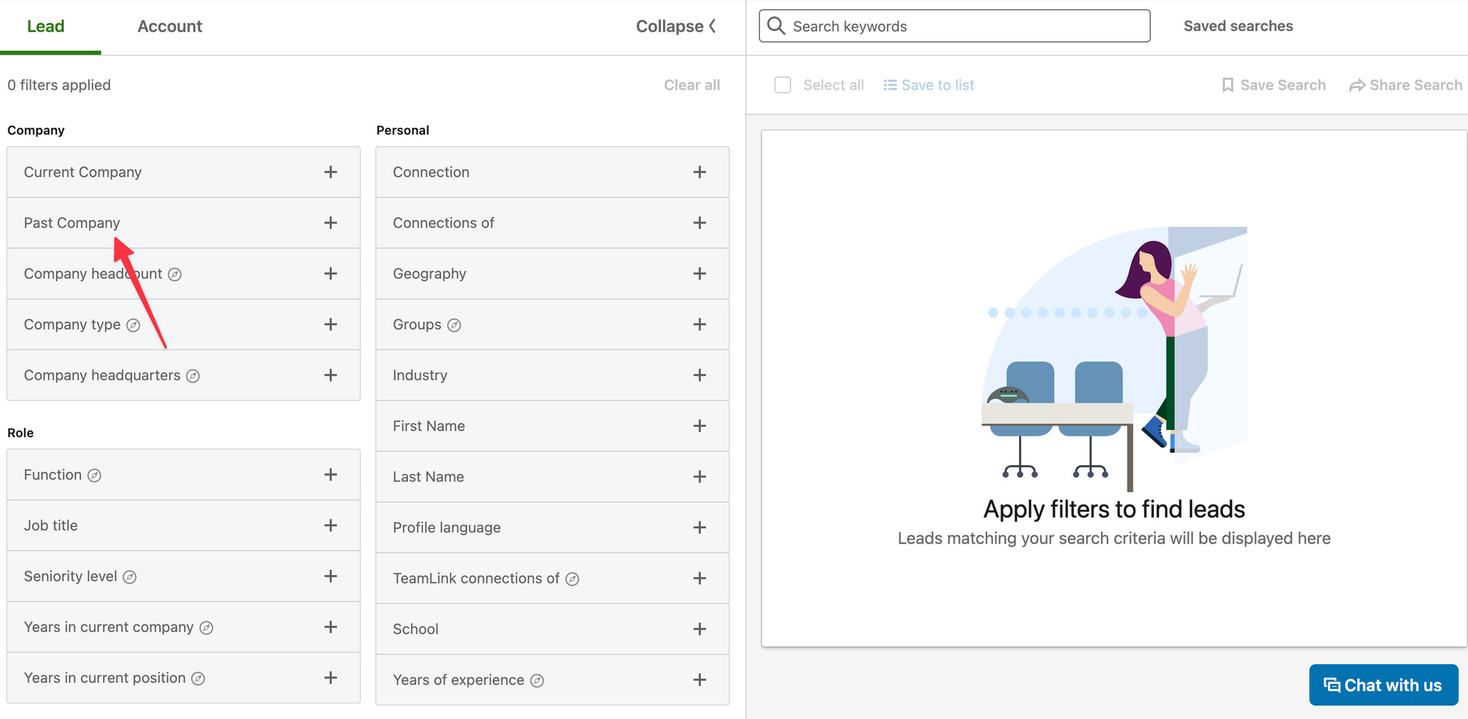Screen dimensions: 1468x719
Task: Click the plus icon for Geography
Action: point(700,274)
